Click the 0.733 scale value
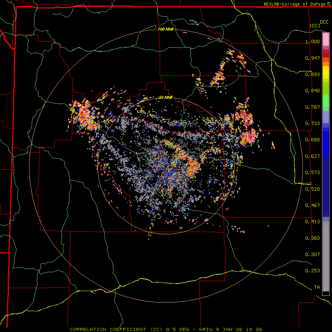This screenshot has height=332, width=332. pos(312,124)
